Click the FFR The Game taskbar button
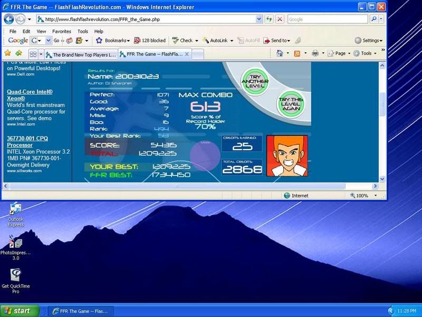 81,311
